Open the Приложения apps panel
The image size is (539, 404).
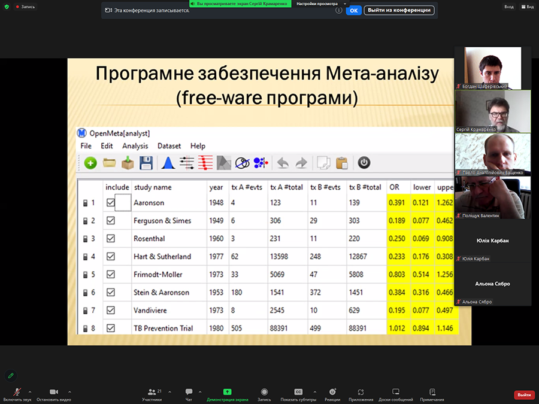click(x=361, y=394)
